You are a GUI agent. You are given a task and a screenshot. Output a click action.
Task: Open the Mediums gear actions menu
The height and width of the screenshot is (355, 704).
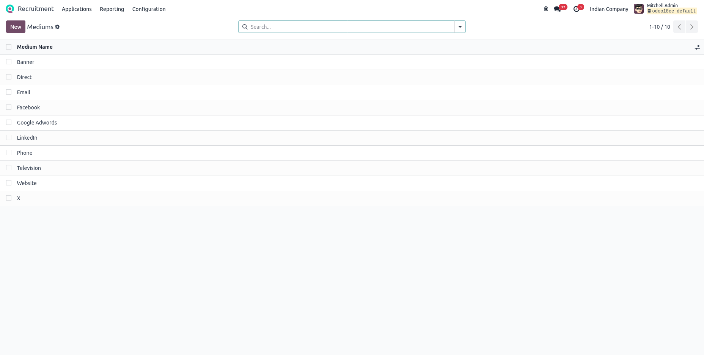[x=57, y=27]
